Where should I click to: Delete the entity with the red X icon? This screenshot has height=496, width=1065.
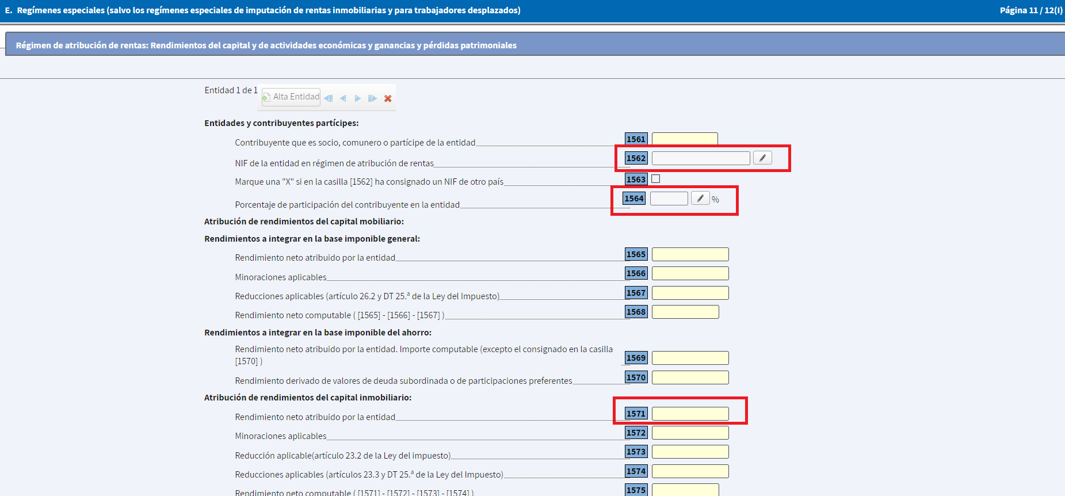pyautogui.click(x=388, y=98)
